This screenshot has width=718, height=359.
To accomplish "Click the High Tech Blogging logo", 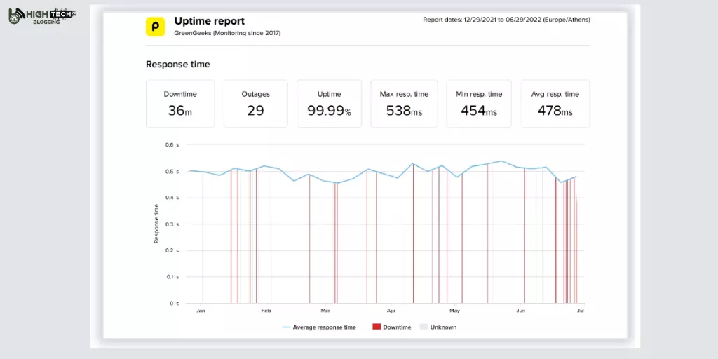I will pos(41,15).
